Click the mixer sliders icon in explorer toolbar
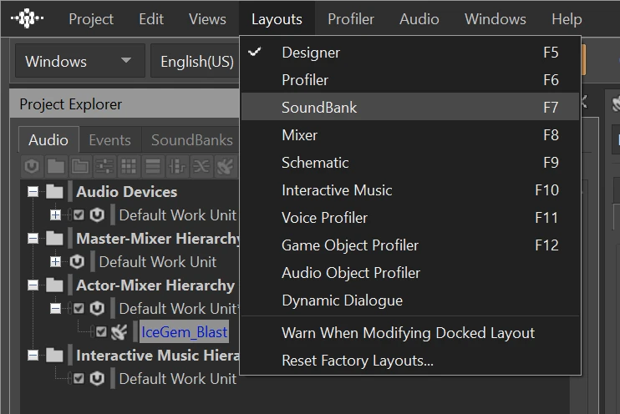Viewport: 620px width, 414px height. click(x=104, y=165)
